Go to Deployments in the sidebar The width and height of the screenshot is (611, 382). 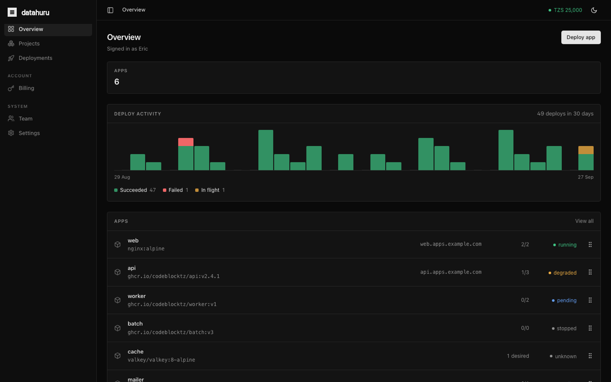coord(48,58)
